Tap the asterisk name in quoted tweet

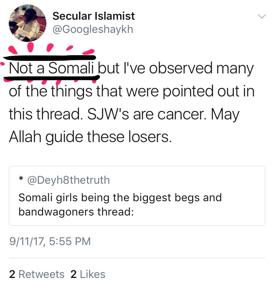21,180
